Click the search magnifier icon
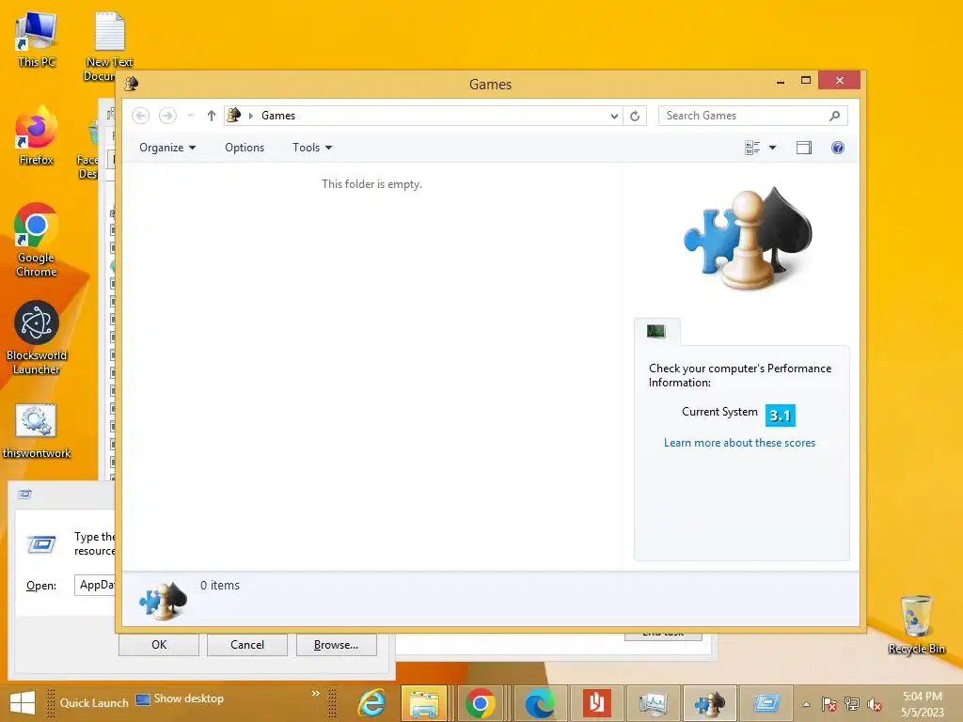Screen dimensions: 963x722 pos(835,116)
